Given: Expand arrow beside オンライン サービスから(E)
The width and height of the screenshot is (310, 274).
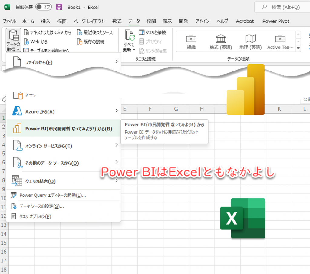Looking at the screenshot, I should coord(117,145).
